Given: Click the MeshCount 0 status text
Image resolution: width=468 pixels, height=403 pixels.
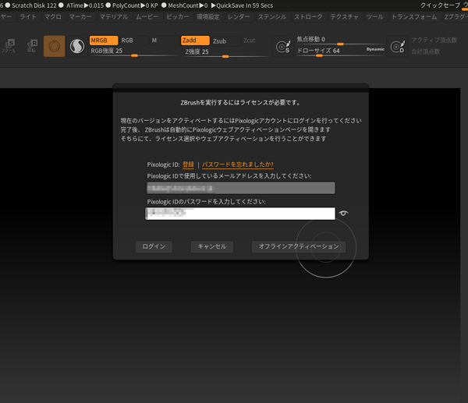Looking at the screenshot, I should pyautogui.click(x=187, y=5).
